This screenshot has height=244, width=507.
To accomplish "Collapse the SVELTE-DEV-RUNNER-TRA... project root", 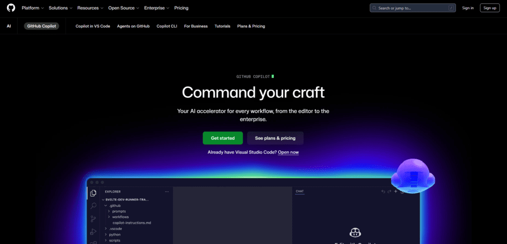I will point(125,200).
